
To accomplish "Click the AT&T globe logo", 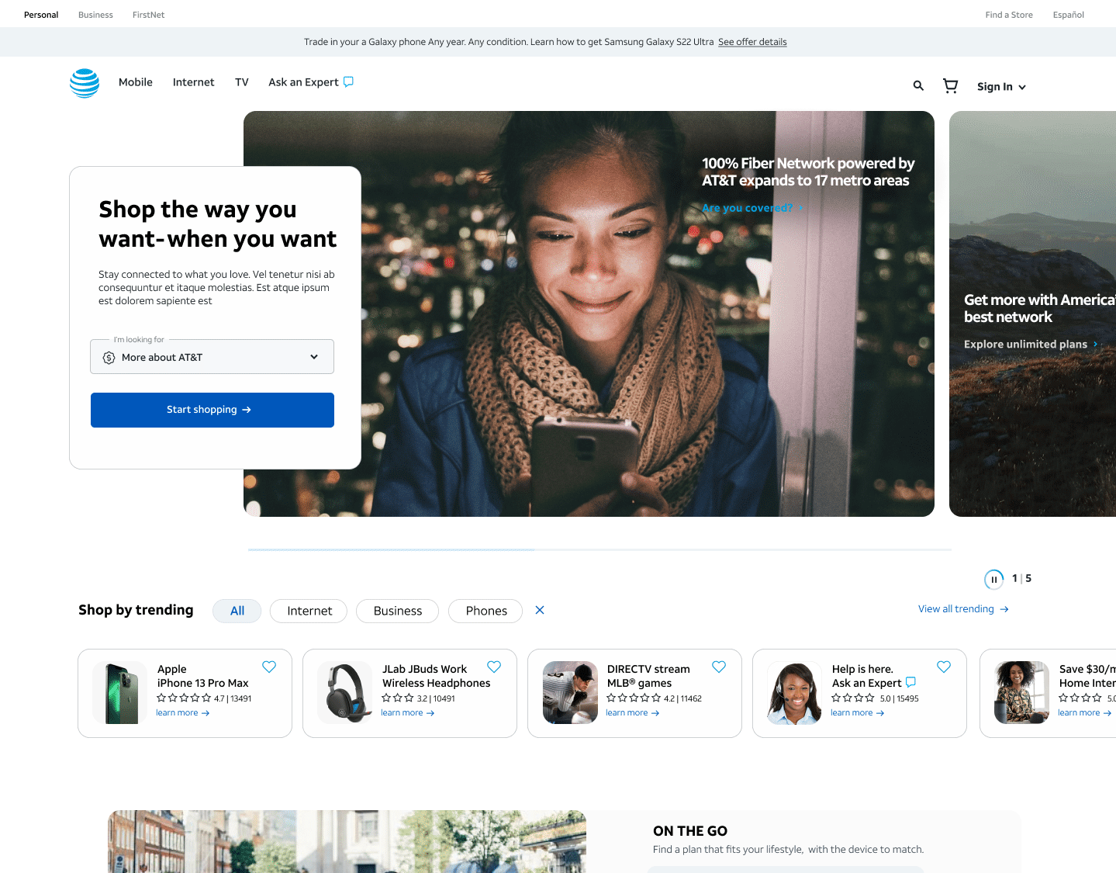I will [x=85, y=83].
